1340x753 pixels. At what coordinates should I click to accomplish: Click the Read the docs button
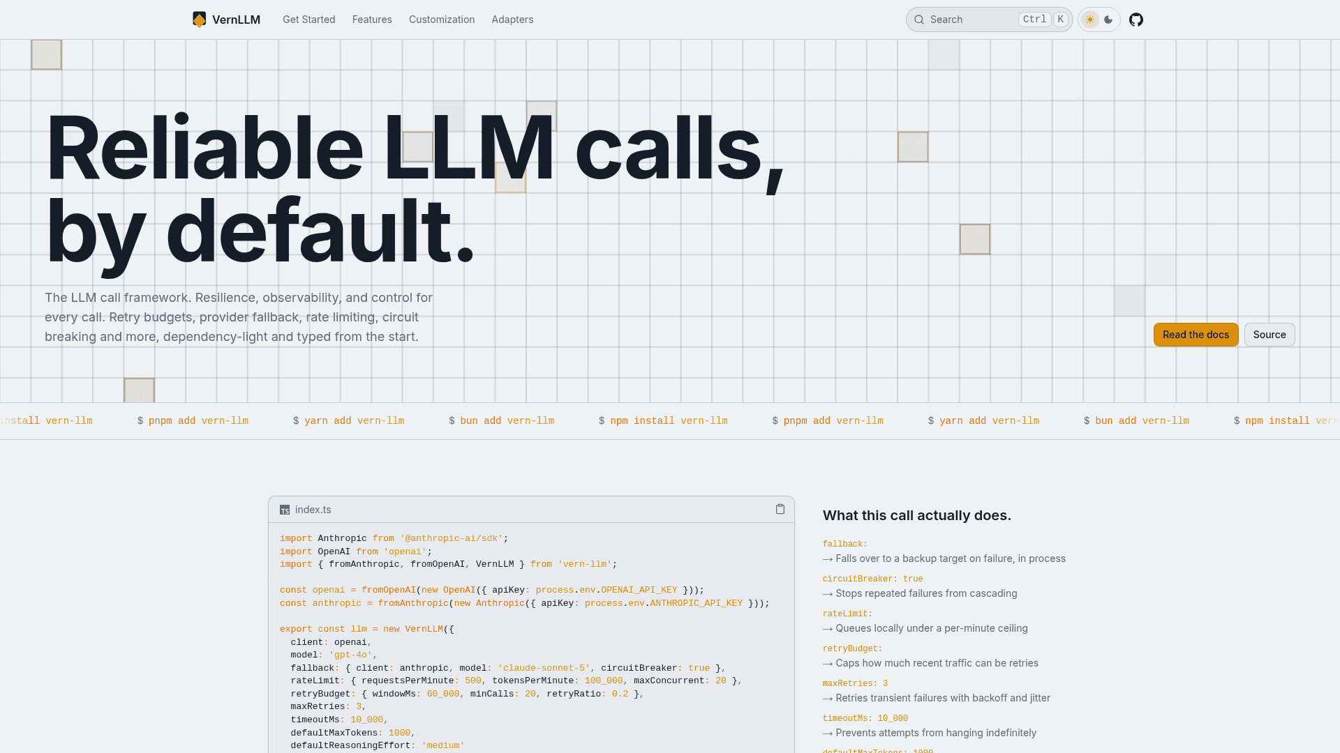1196,335
